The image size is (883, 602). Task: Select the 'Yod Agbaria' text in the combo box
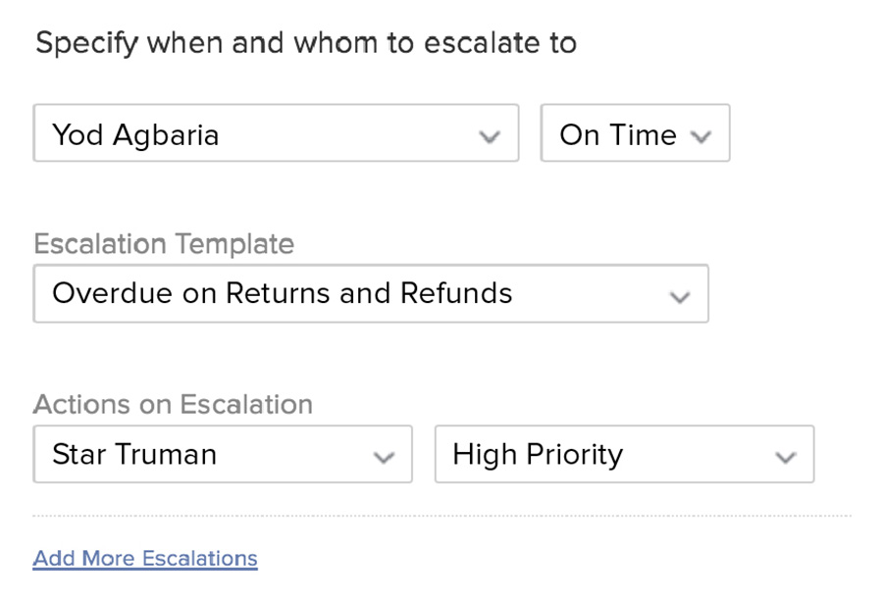135,134
